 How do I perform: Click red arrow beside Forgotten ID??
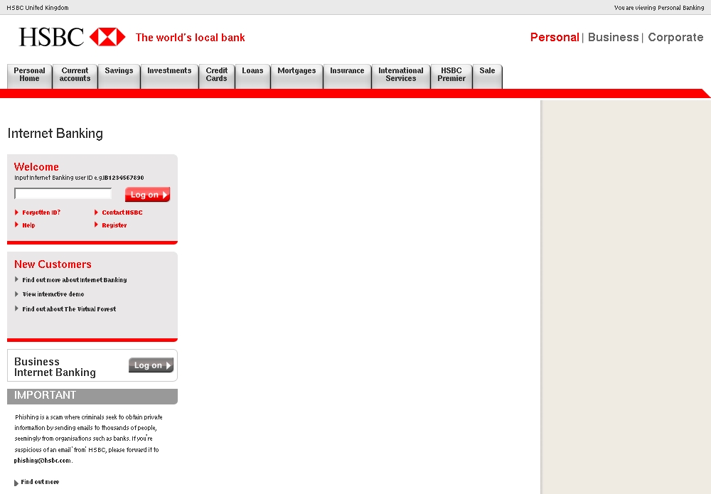[x=16, y=212]
